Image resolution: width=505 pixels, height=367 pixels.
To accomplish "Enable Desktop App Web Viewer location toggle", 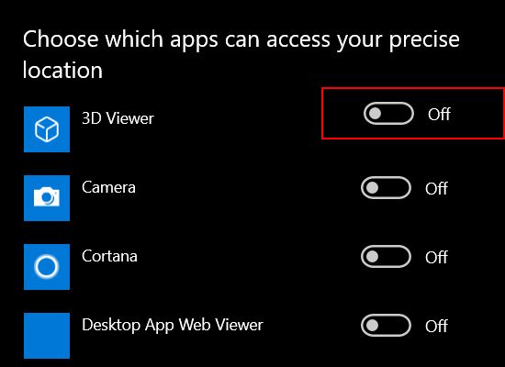I will coord(386,326).
